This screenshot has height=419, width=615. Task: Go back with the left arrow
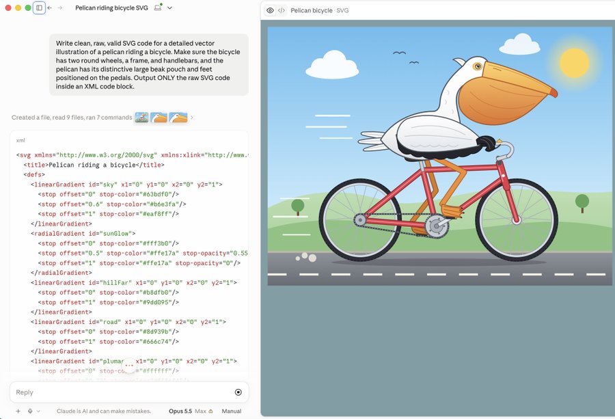[x=49, y=8]
